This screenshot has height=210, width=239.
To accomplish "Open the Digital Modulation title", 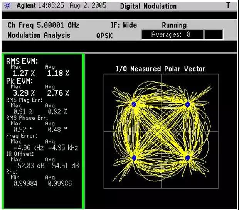I will click(148, 6).
